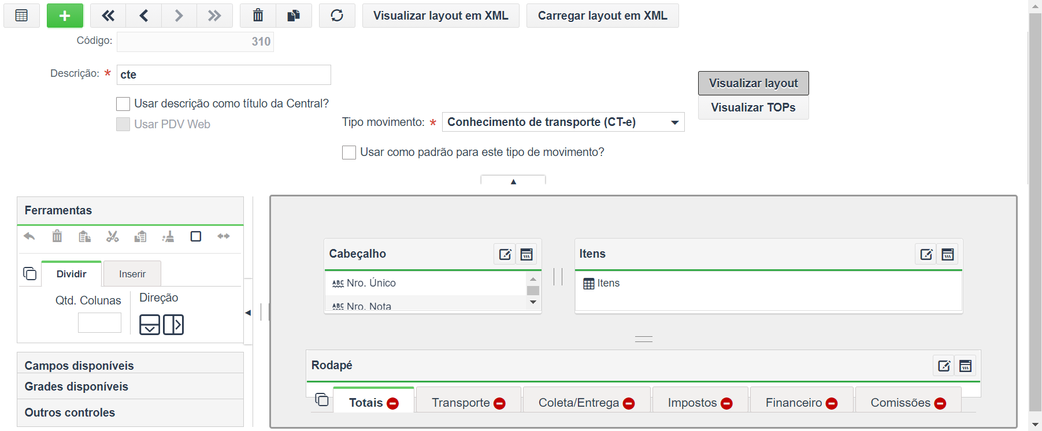Go to the first record with double-left arrow
1042x431 pixels.
coord(108,16)
